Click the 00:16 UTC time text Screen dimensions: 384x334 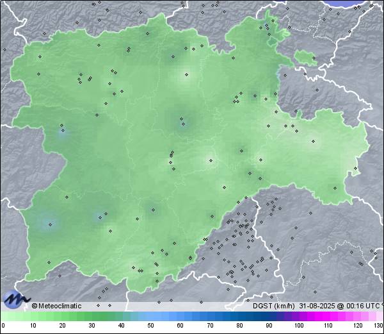coord(362,306)
